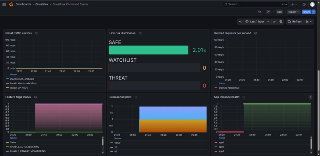Click Value color swatch in Feature flags legend

(x=8, y=143)
